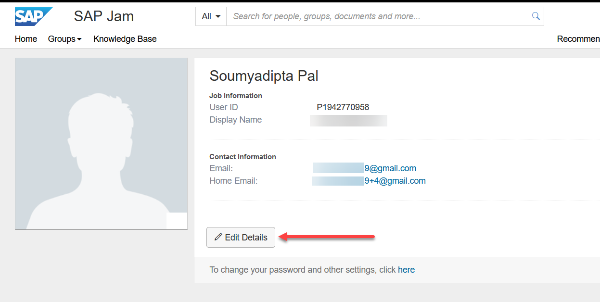Viewport: 600px width, 302px height.
Task: Click the blurred Display Name value
Action: (x=348, y=120)
